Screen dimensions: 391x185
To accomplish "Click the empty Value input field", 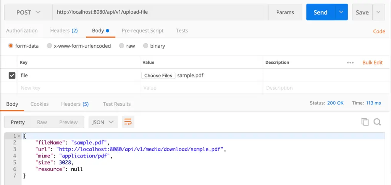I will pyautogui.click(x=202, y=88).
